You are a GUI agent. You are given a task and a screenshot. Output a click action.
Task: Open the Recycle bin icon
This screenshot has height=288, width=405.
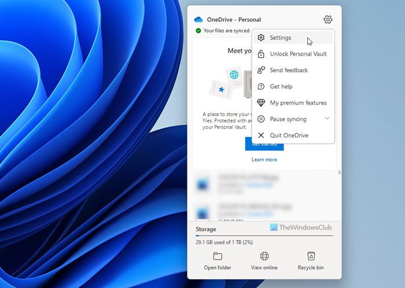click(311, 256)
